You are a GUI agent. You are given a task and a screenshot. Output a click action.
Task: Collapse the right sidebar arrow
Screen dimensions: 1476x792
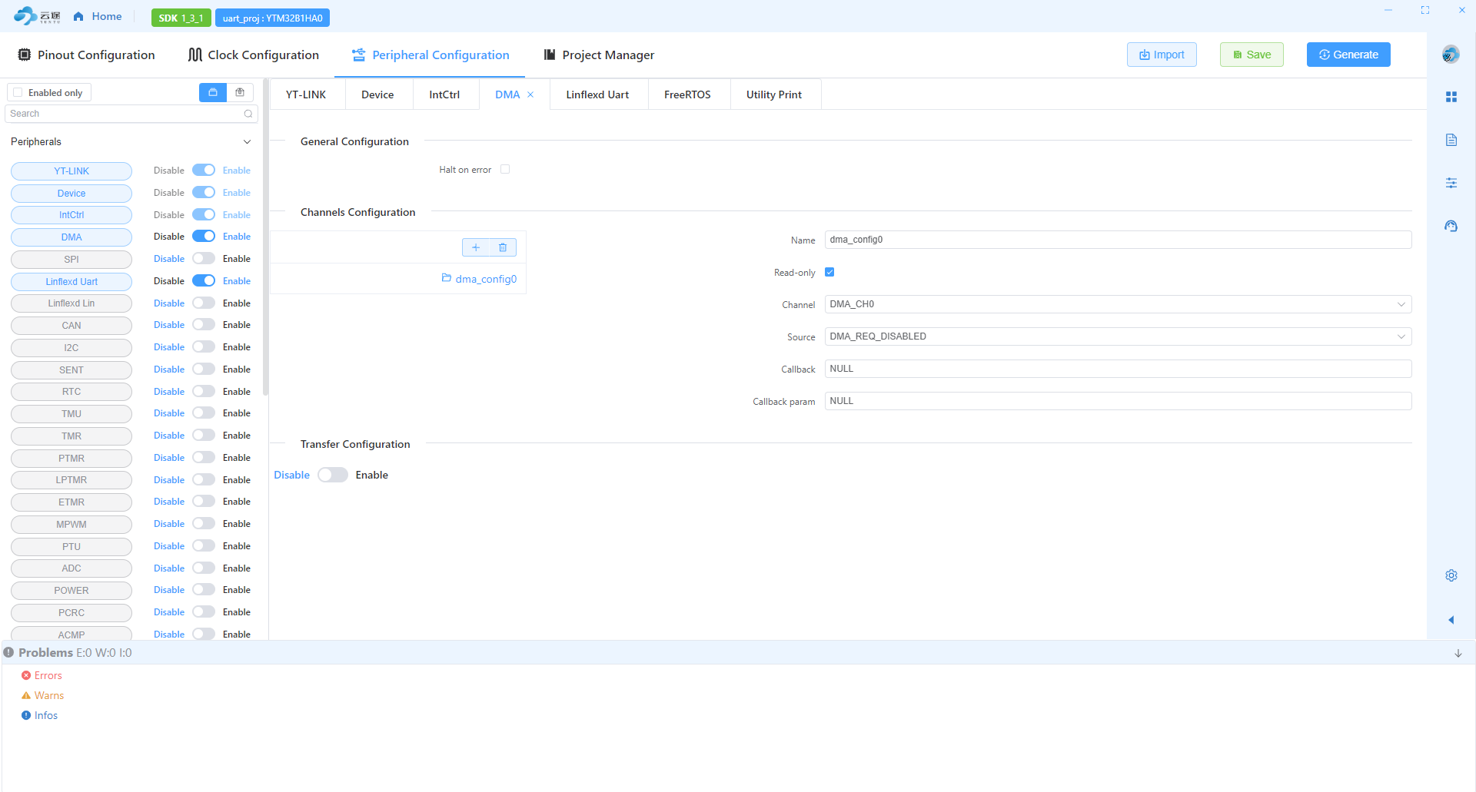1451,620
